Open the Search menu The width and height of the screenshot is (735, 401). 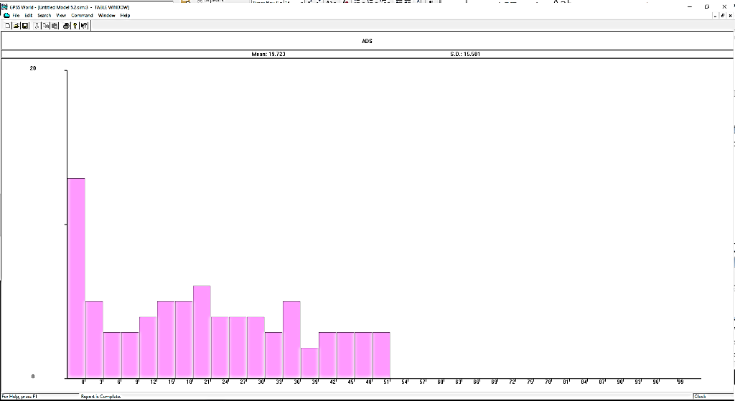coord(45,16)
